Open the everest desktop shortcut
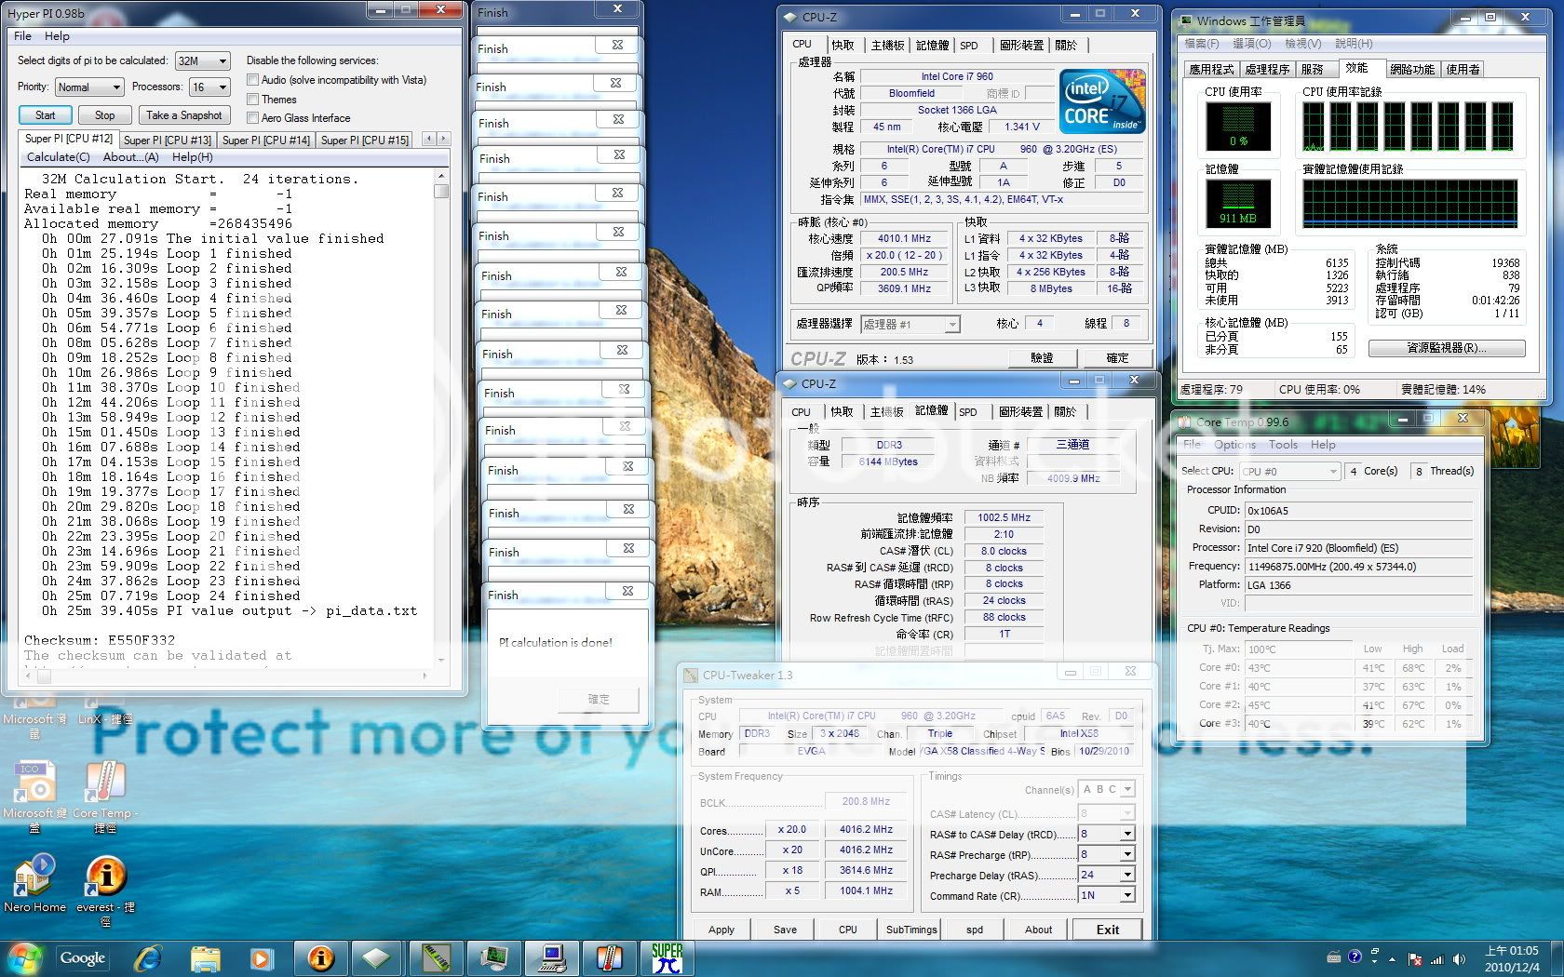The width and height of the screenshot is (1564, 977). (105, 891)
